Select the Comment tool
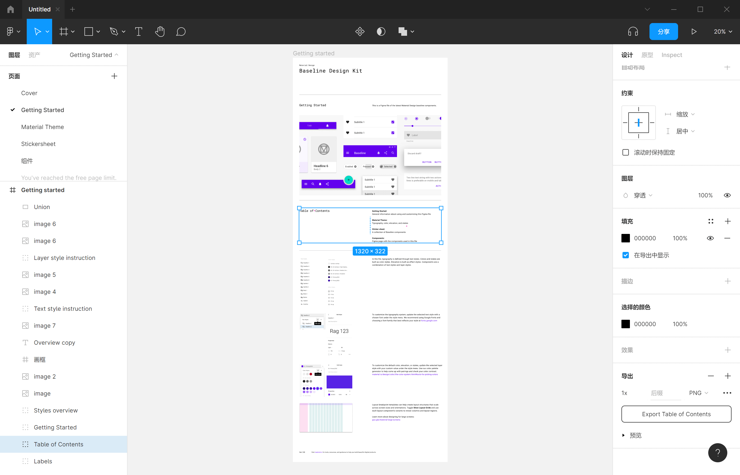Viewport: 740px width, 475px height. [181, 32]
